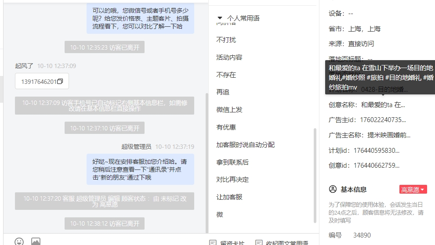Screen dimensions: 435x245
Task: Click the 收起图文常用语 button
Action: coord(282,242)
